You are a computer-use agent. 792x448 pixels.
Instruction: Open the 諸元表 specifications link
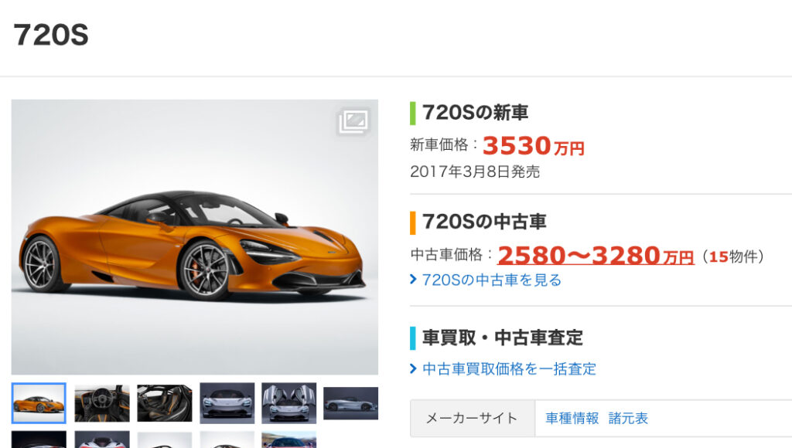point(628,418)
